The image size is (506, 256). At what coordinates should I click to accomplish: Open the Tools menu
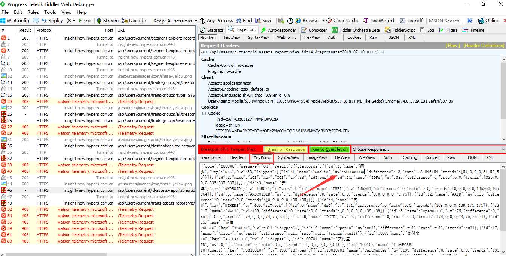(50, 12)
